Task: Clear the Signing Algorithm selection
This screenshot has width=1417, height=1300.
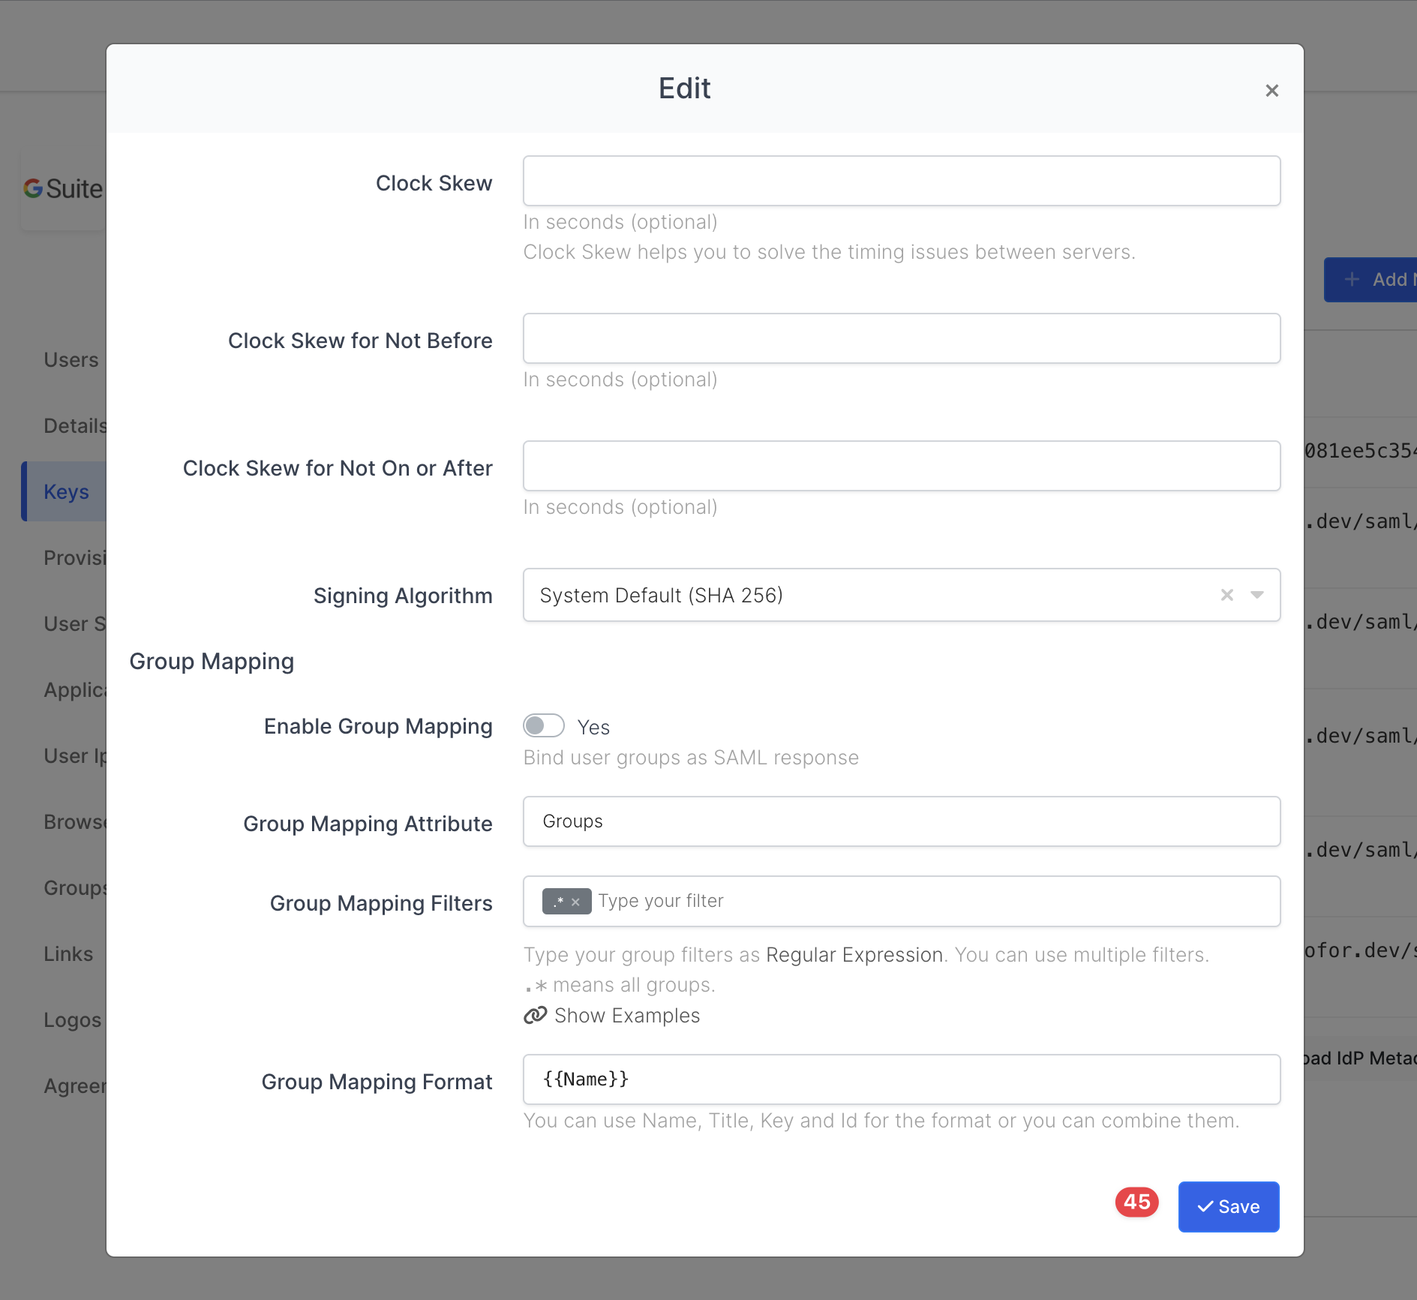Action: coord(1226,595)
